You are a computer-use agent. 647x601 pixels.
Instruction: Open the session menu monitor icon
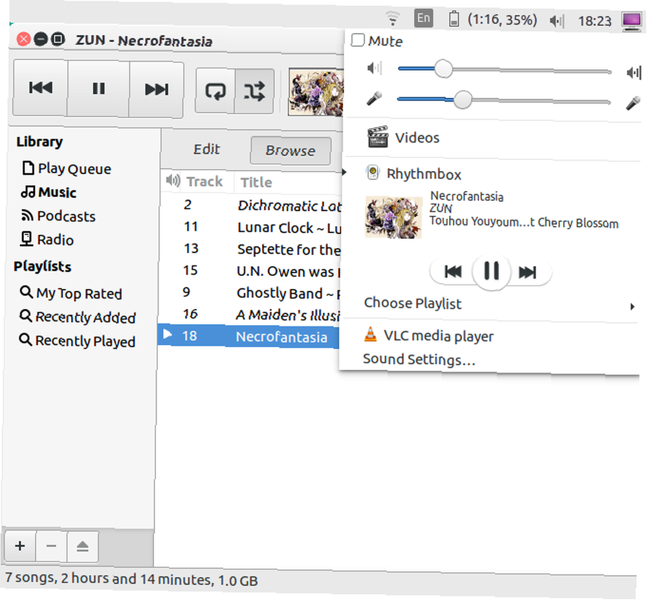631,21
